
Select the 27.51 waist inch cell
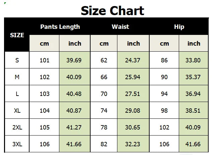pyautogui.click(x=133, y=94)
